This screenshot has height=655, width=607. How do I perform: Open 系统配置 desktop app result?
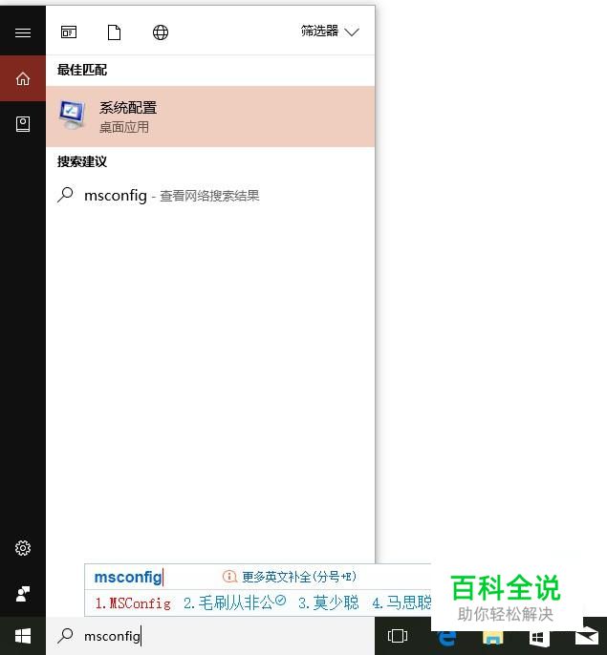click(210, 116)
